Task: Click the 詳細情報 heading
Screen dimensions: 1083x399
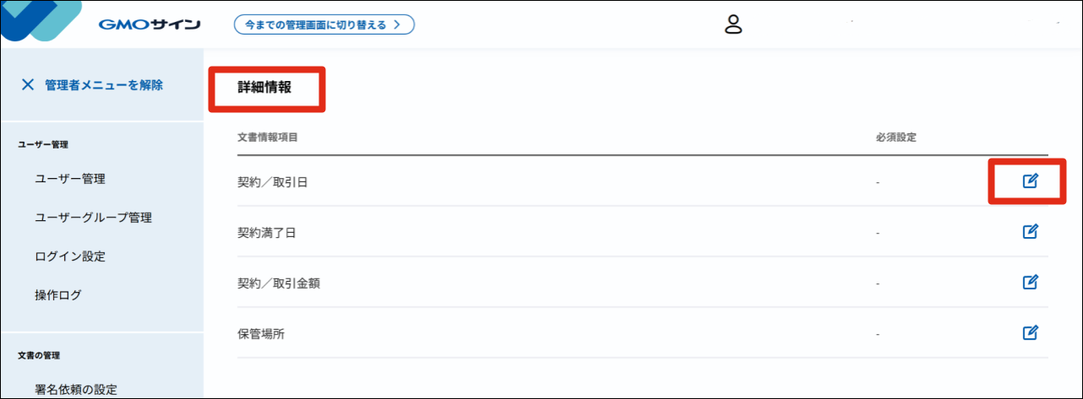Action: coord(264,87)
